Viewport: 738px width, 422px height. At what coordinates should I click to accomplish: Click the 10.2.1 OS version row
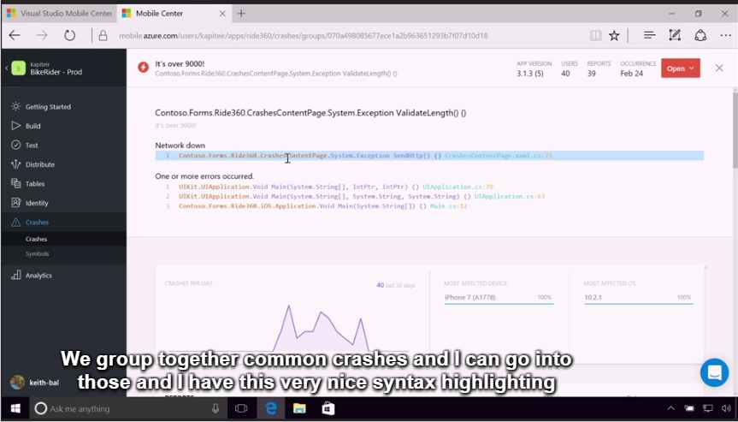click(638, 298)
